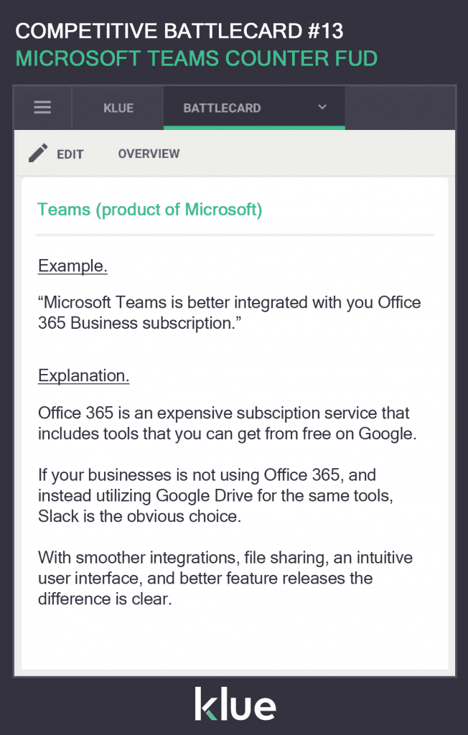The image size is (468, 735).
Task: Select the BATTLECARD tab
Action: click(x=222, y=108)
